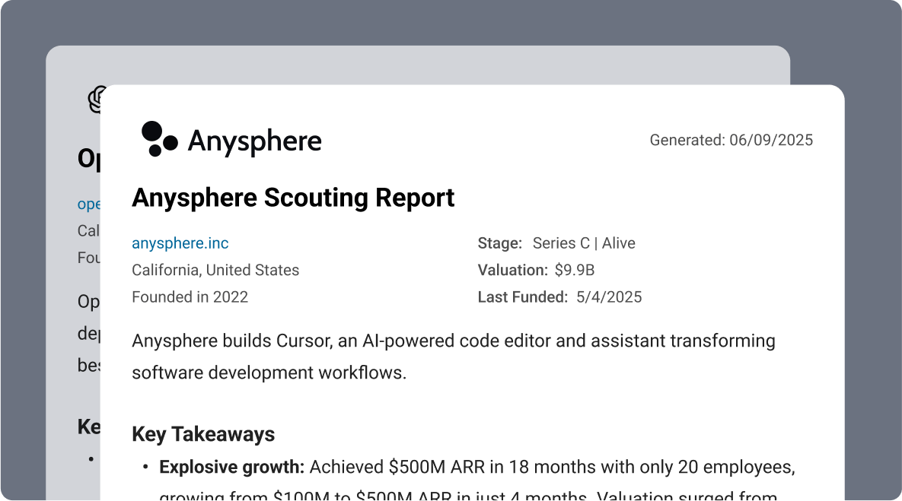Click the Stage: field label
Image resolution: width=902 pixels, height=501 pixels.
click(499, 243)
